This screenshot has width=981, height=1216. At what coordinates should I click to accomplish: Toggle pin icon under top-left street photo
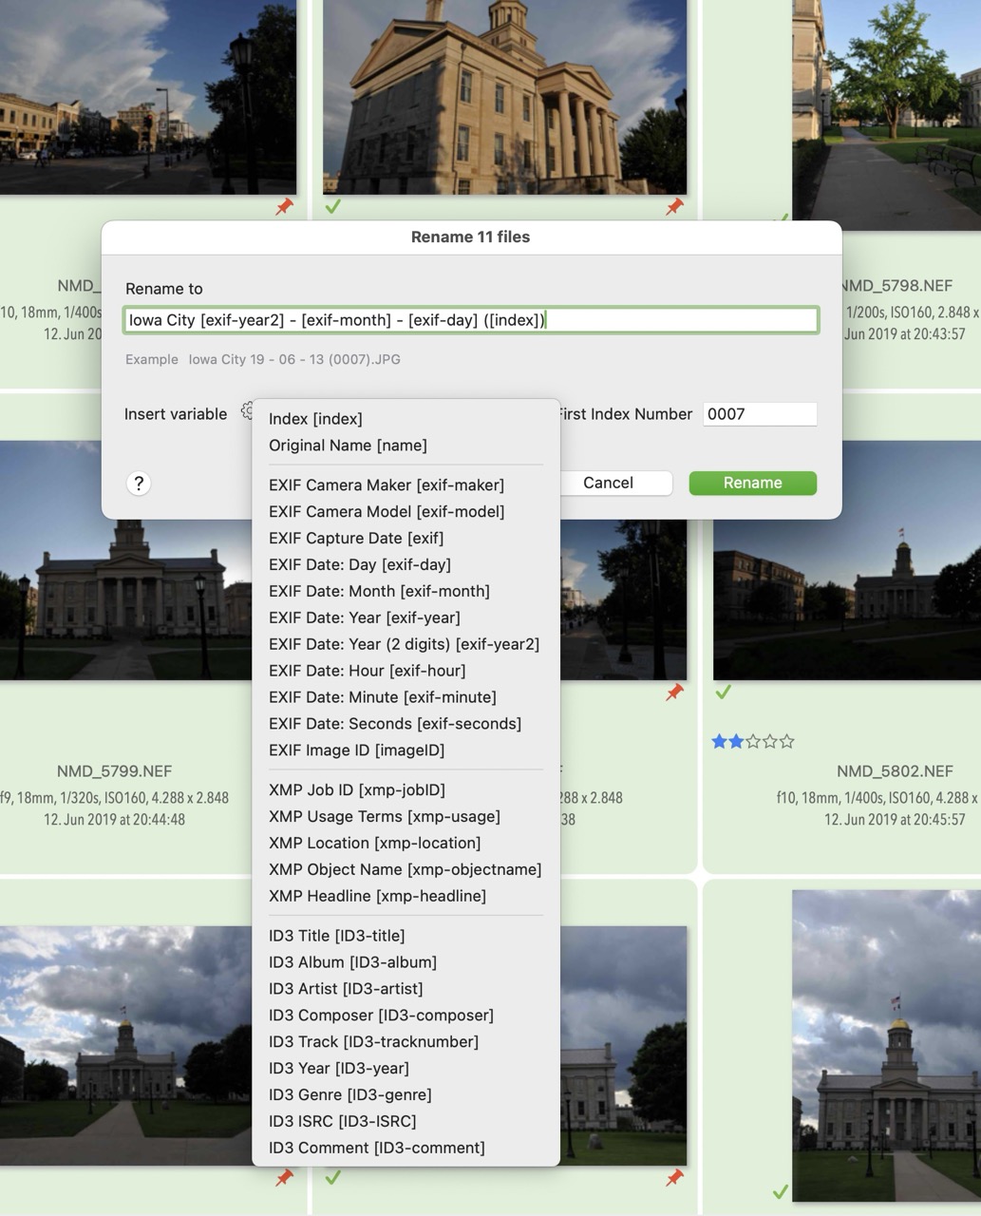coord(284,207)
